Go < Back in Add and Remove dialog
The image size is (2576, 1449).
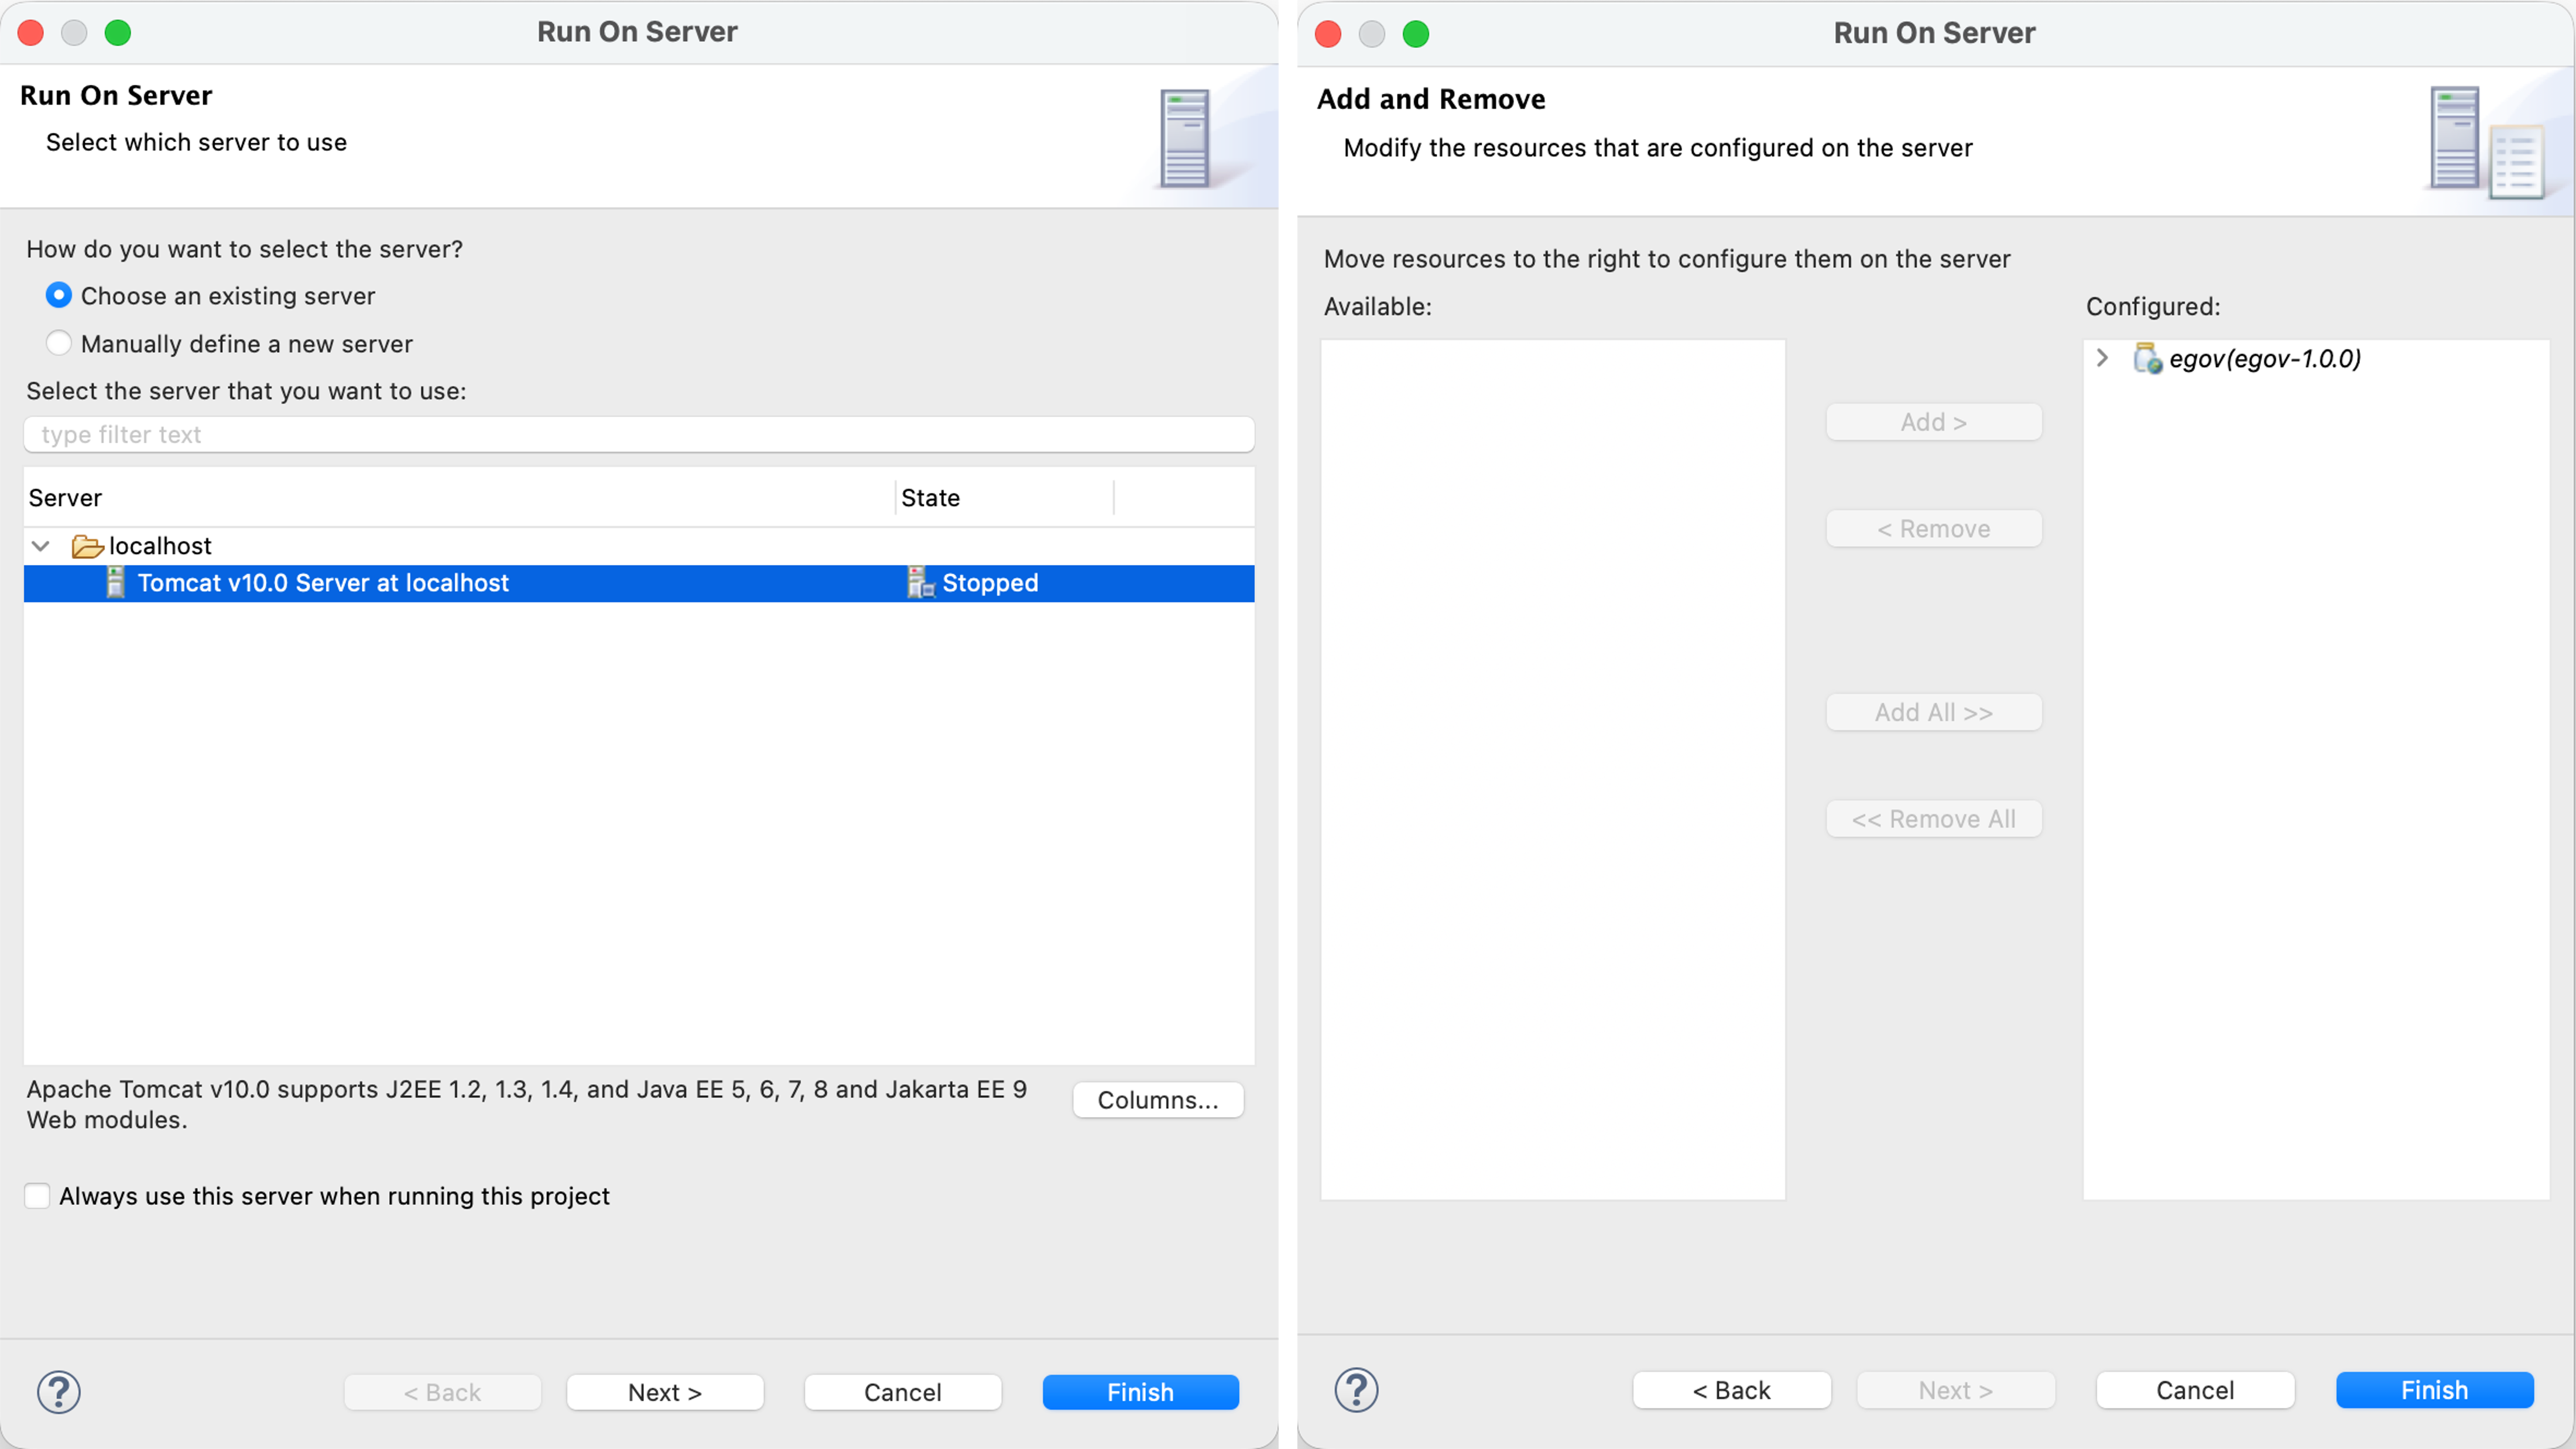coord(1731,1390)
